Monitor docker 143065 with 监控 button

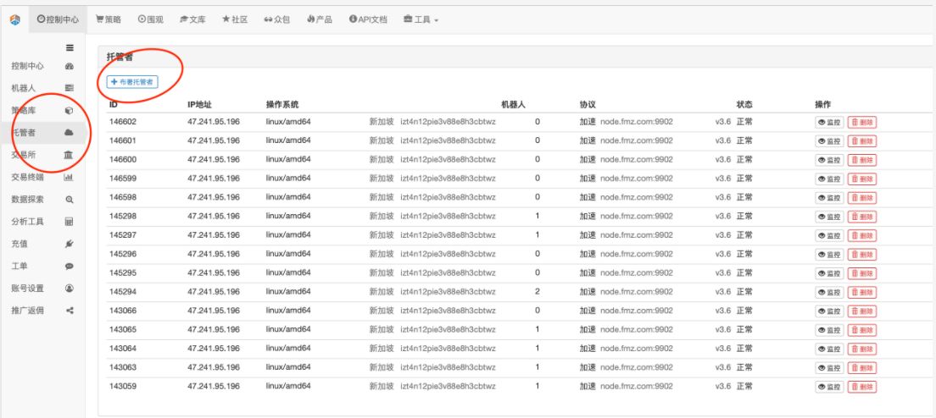[829, 330]
